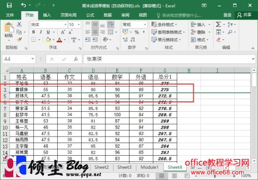Toggle center horizontal alignment
This screenshot has width=258, height=180.
point(95,32)
